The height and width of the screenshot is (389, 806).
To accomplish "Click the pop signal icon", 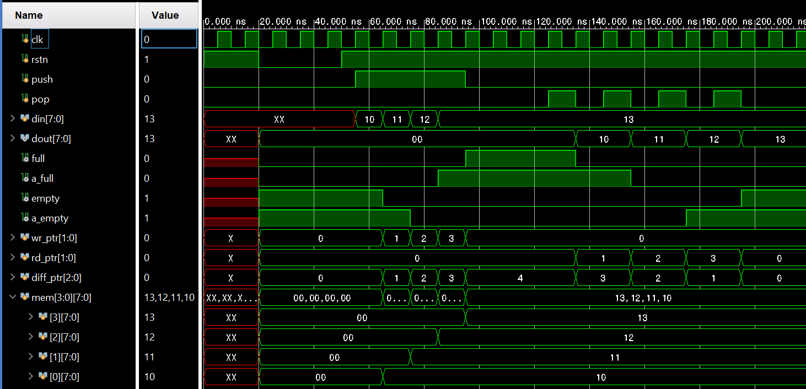I will [x=25, y=99].
